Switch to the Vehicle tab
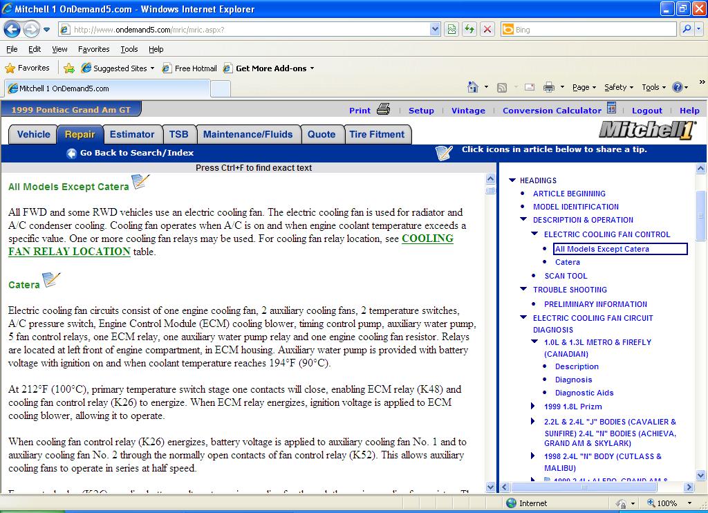 click(33, 135)
